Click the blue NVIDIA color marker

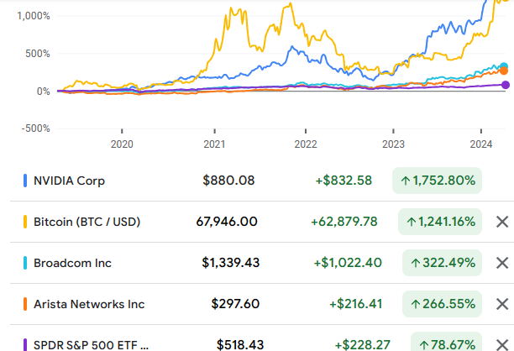tap(25, 181)
